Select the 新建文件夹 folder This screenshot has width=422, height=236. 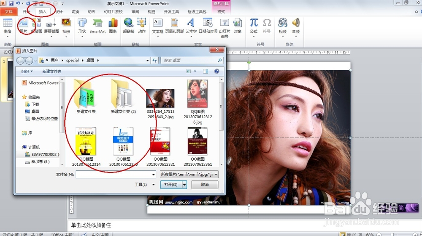pyautogui.click(x=86, y=97)
